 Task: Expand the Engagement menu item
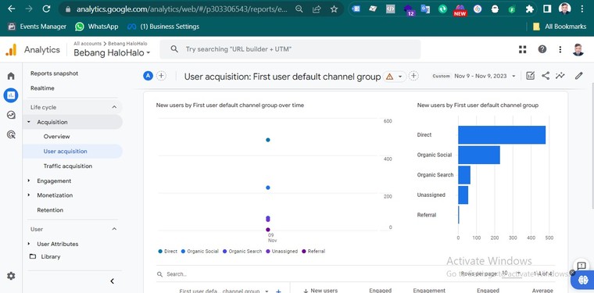[x=54, y=181]
